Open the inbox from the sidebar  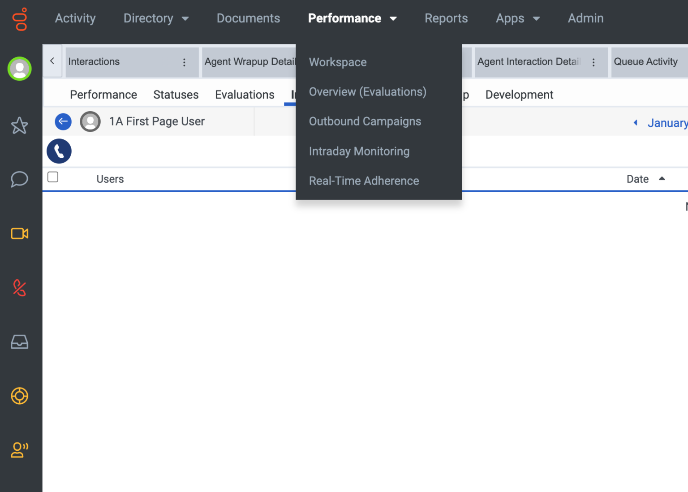[x=19, y=342]
